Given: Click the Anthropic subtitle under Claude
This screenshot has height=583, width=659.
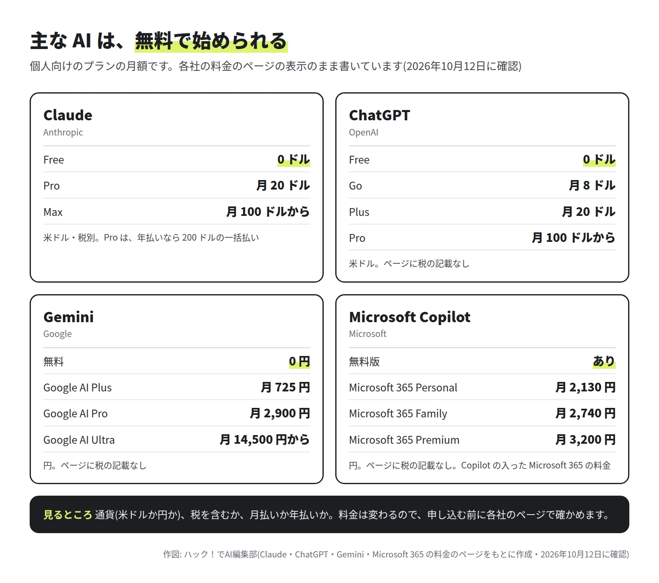Looking at the screenshot, I should (63, 132).
